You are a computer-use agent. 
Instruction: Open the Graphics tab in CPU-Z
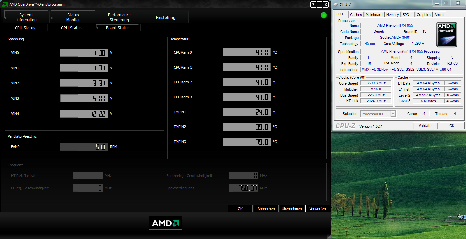tap(424, 15)
